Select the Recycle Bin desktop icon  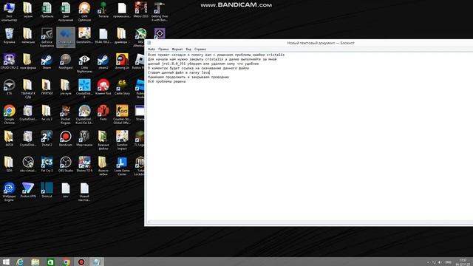[x=9, y=35]
